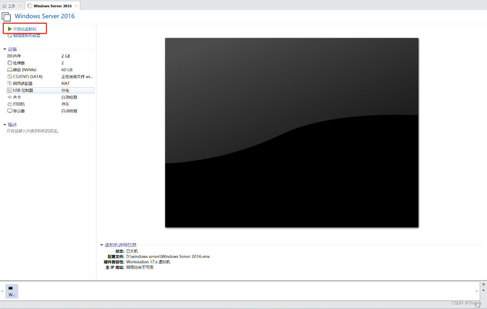Click the 网络信息不可用 IP address value
487x309 pixels.
click(140, 267)
